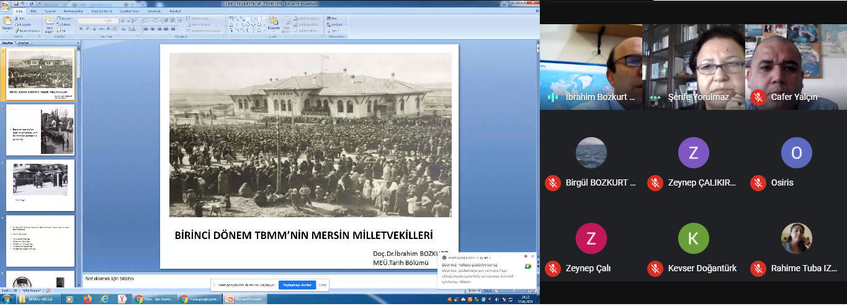Screen dimensions: 847x306
Task: Click the clear formatting icon
Action: coord(137,20)
